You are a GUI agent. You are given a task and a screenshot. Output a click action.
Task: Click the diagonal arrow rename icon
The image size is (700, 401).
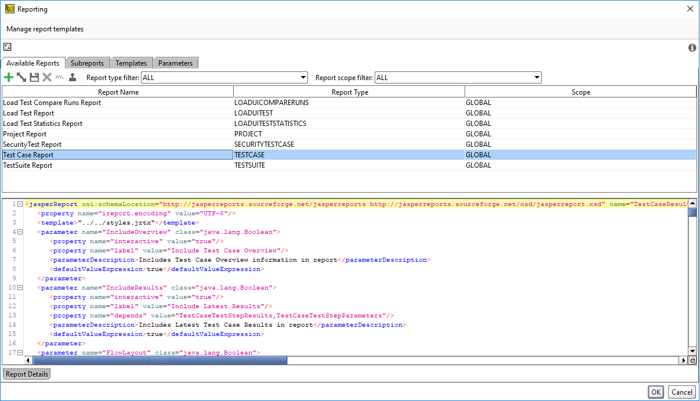[21, 77]
